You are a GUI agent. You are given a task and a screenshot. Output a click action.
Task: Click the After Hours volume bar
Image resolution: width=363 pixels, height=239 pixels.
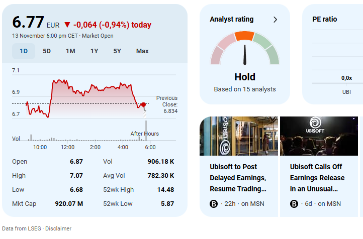pyautogui.click(x=146, y=131)
